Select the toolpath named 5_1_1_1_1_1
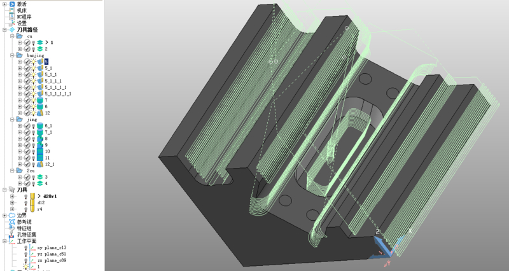509x271 pixels. pos(58,94)
